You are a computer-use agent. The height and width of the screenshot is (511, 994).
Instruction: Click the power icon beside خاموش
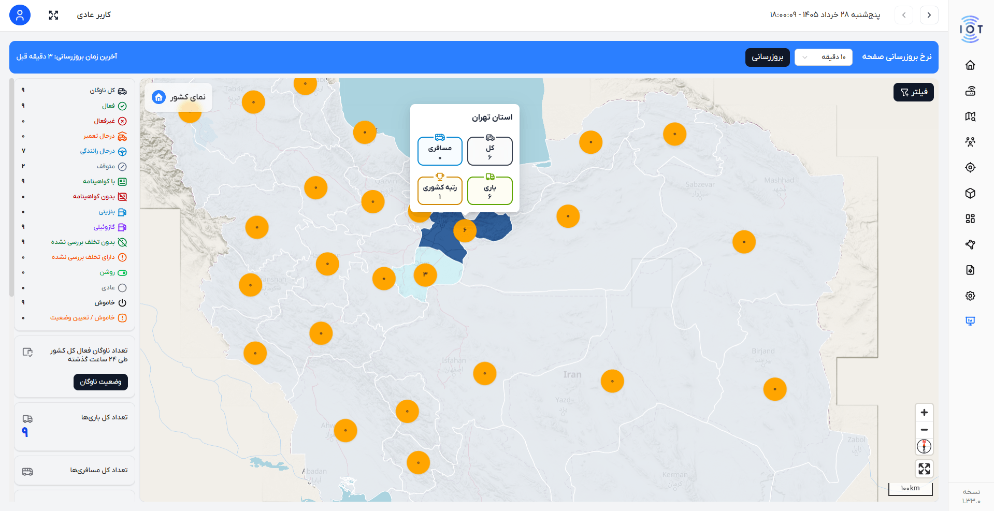(x=122, y=303)
